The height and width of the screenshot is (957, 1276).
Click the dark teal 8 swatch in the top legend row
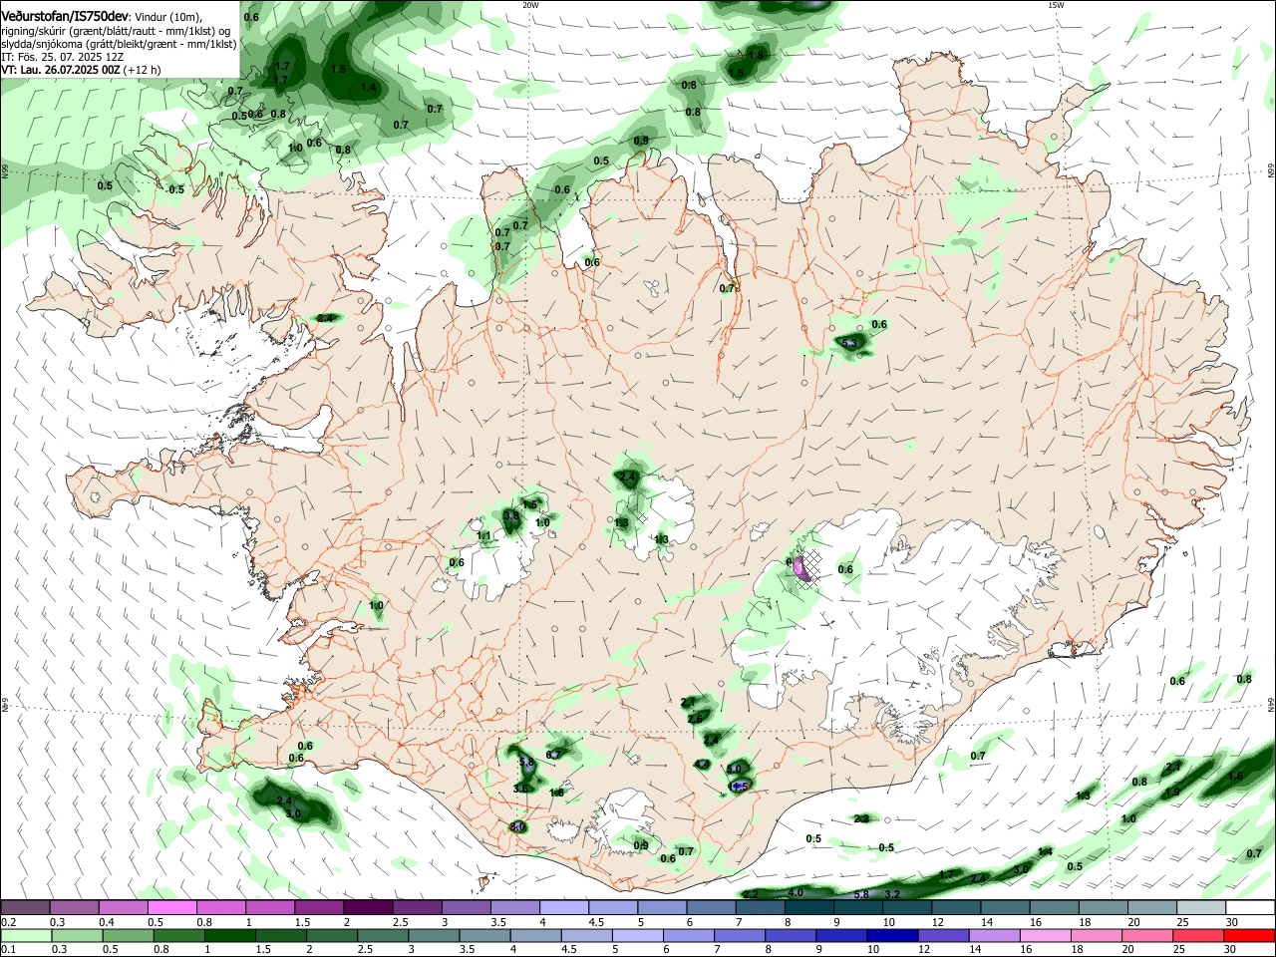pyautogui.click(x=808, y=907)
